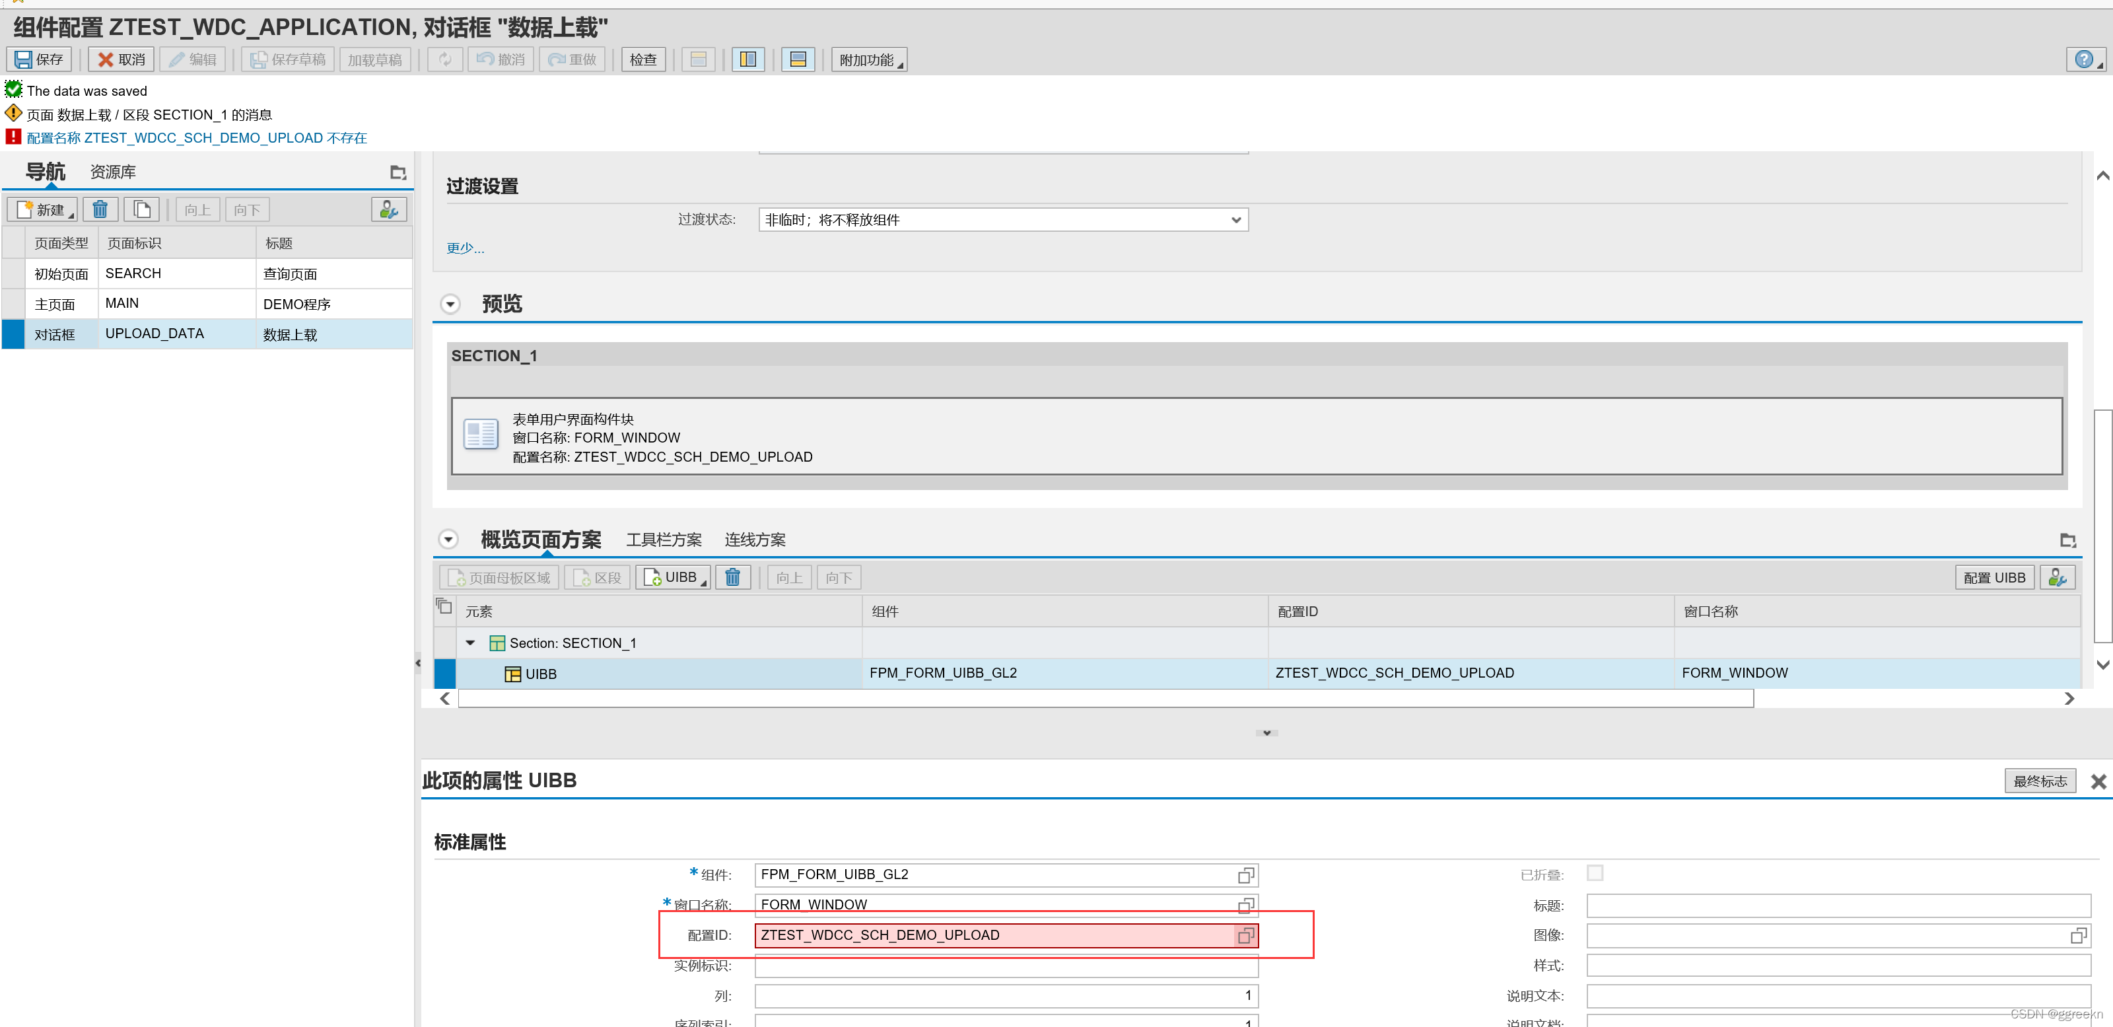The width and height of the screenshot is (2113, 1027).
Task: Open value help for 配置ID field
Action: coord(1245,935)
